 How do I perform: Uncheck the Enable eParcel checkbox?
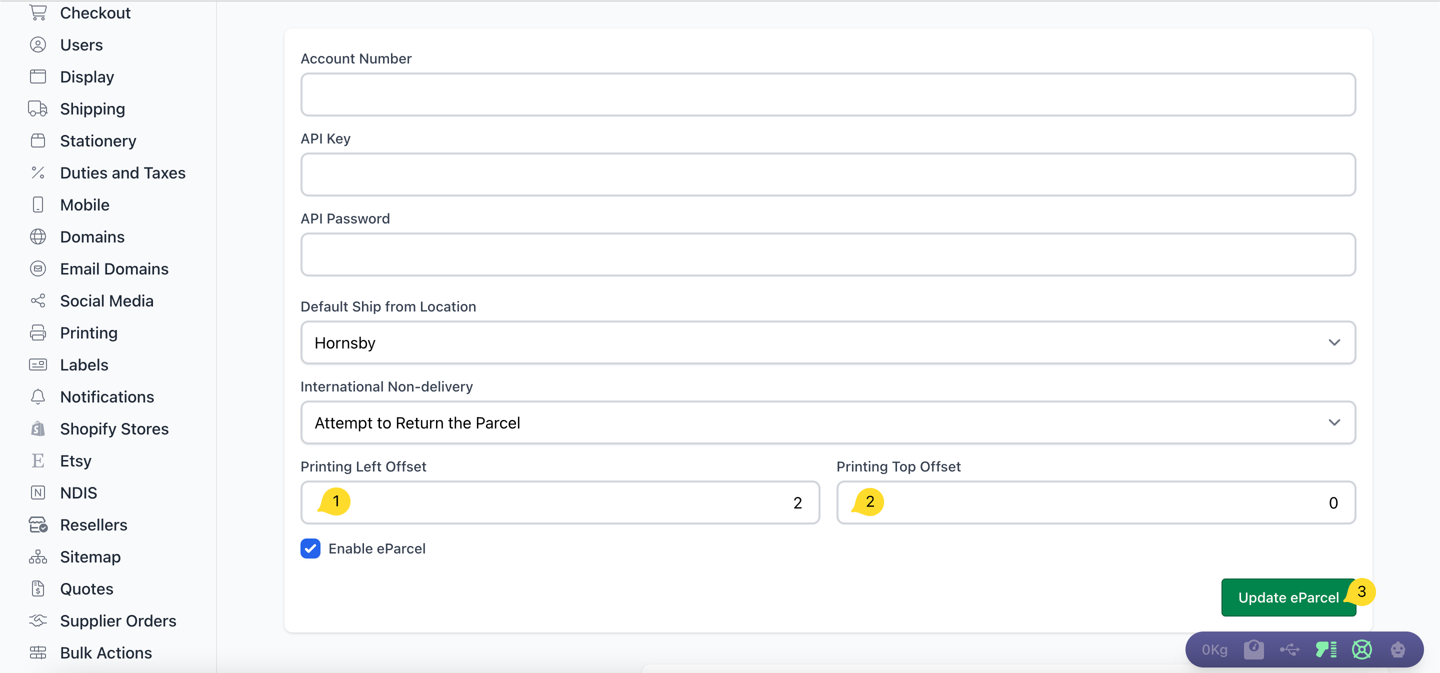pos(310,548)
